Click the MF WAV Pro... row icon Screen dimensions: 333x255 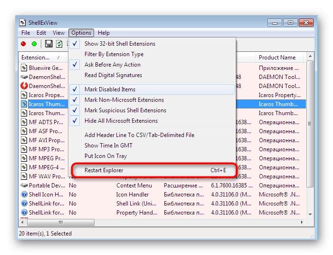(x=24, y=177)
